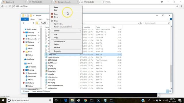
Task: Click the taskbar search box
Action: (30, 100)
